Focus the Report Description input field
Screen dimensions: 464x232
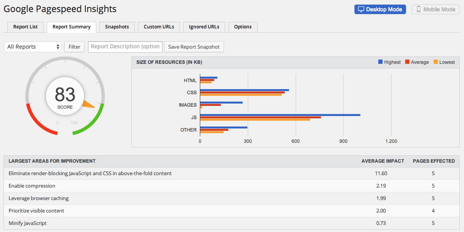pos(125,47)
